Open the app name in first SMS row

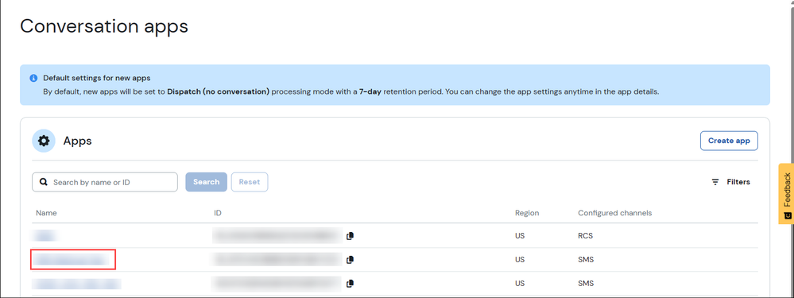[71, 260]
